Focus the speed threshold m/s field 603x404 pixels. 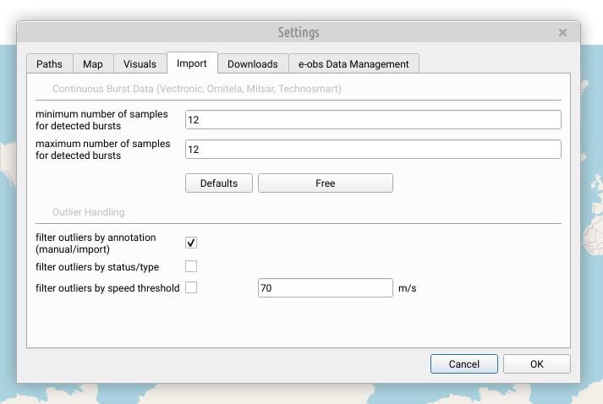[326, 288]
